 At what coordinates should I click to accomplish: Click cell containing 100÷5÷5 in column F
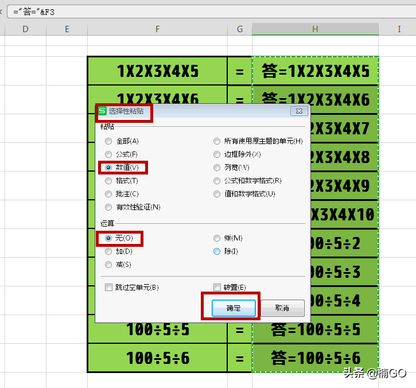click(157, 329)
